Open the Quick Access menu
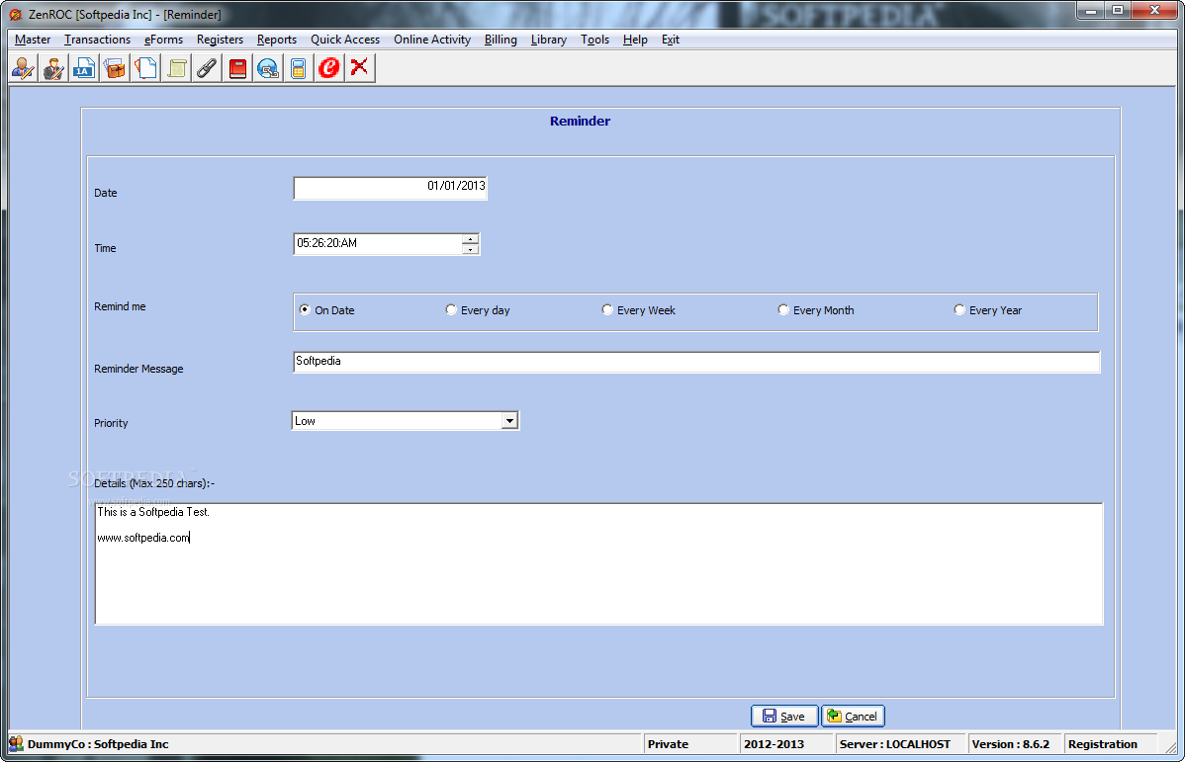The height and width of the screenshot is (762, 1185). [345, 40]
